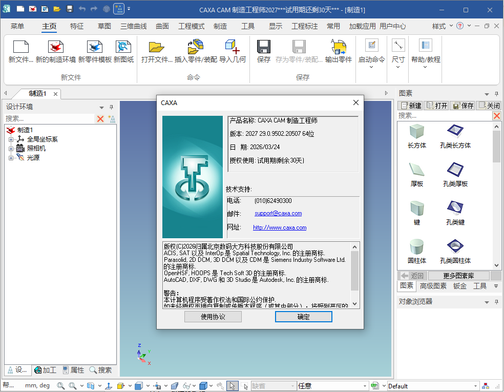Click the 插入零件/装配 insert part icon
The height and width of the screenshot is (392, 504).
pos(196,47)
